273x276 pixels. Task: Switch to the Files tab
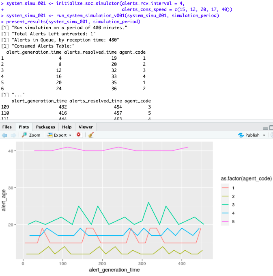coord(7,127)
